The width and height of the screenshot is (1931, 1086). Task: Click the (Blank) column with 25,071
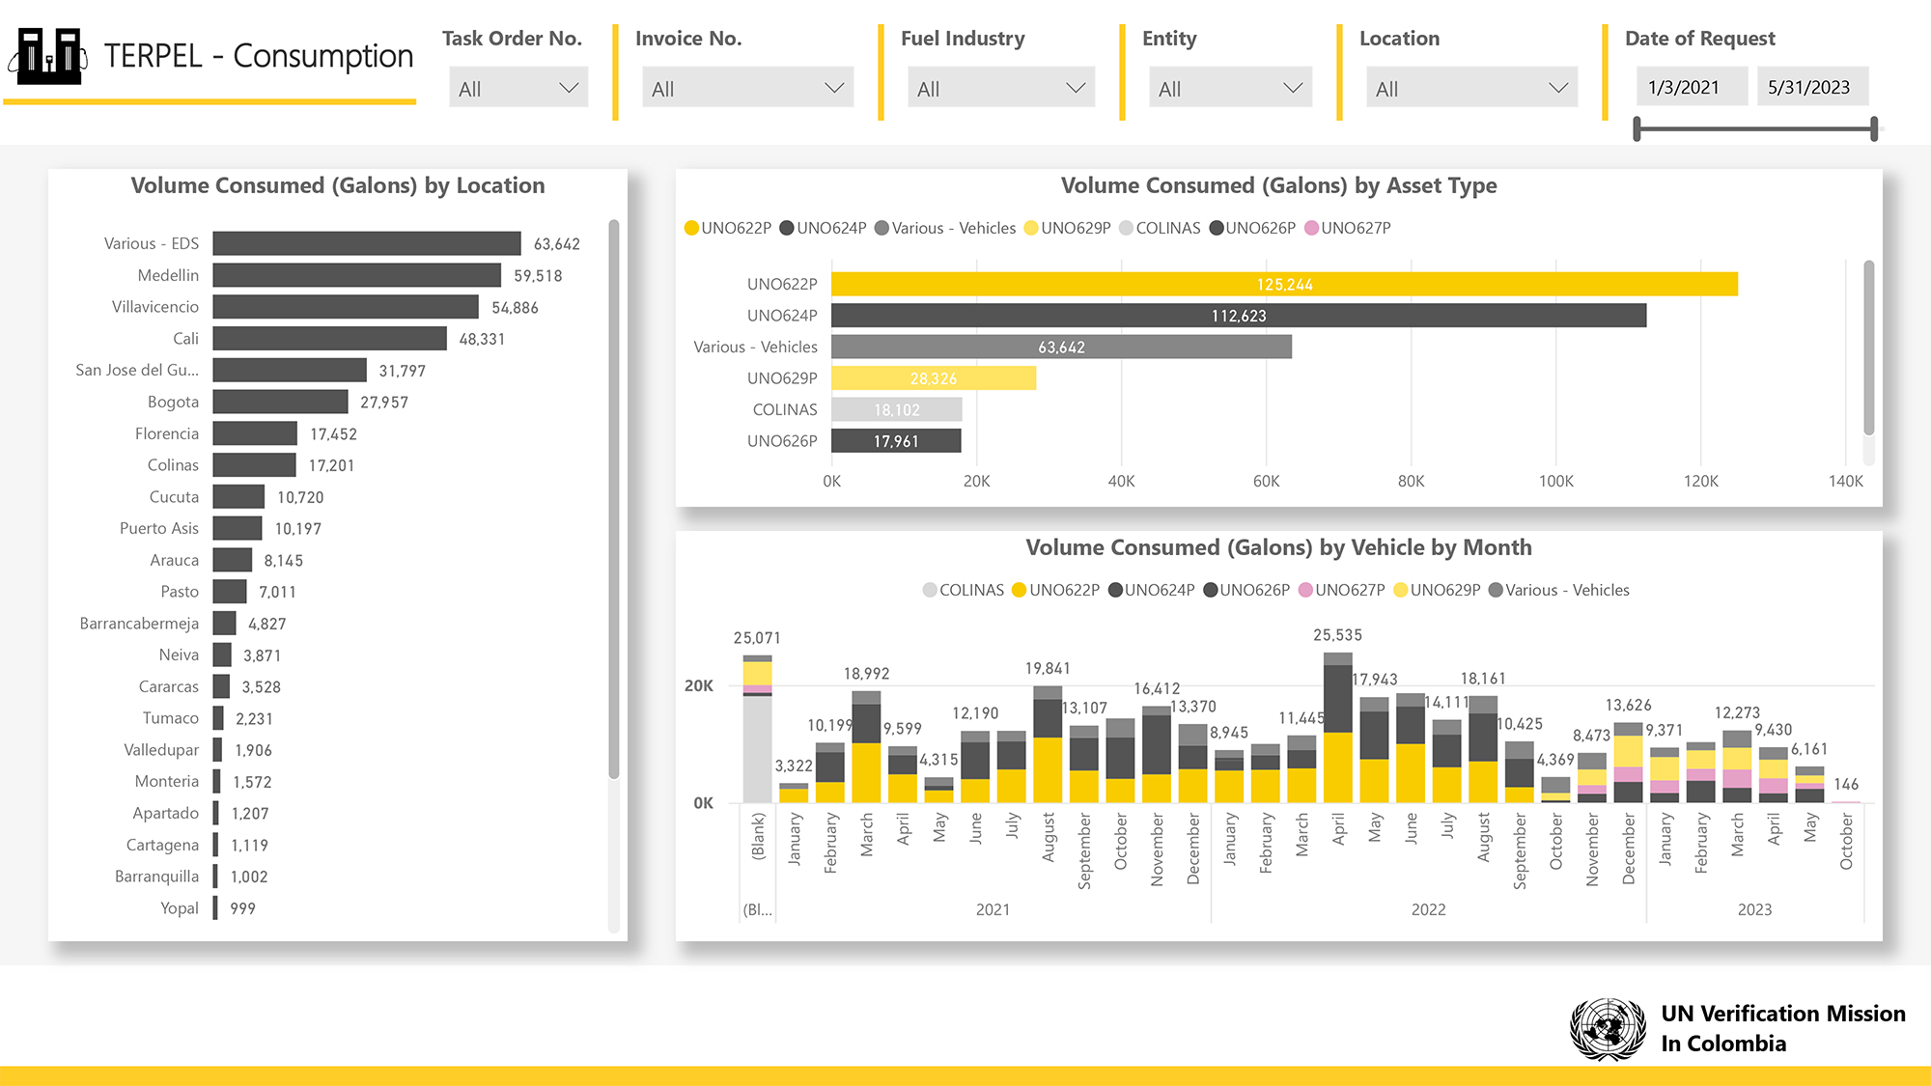coord(758,729)
